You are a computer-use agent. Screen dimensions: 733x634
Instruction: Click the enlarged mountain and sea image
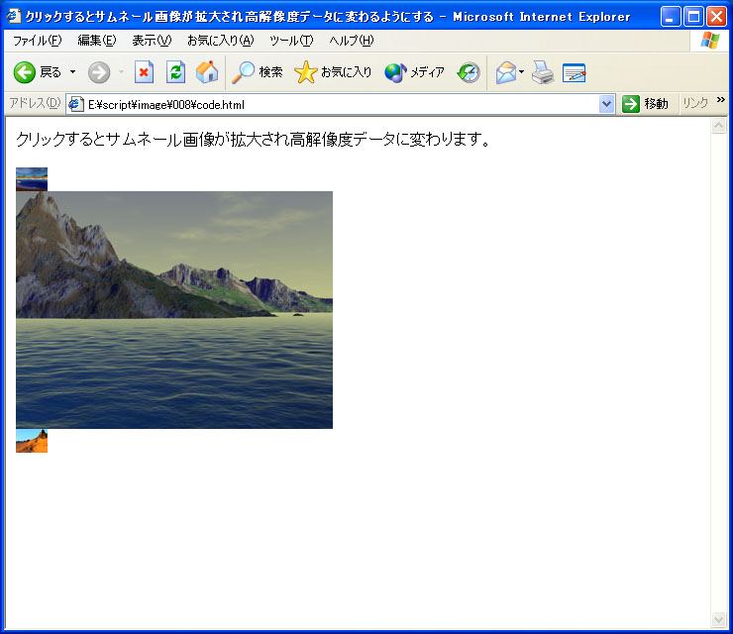174,310
